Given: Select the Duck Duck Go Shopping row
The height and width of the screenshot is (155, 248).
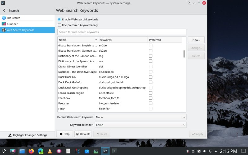Looking at the screenshot, I should click(120, 88).
